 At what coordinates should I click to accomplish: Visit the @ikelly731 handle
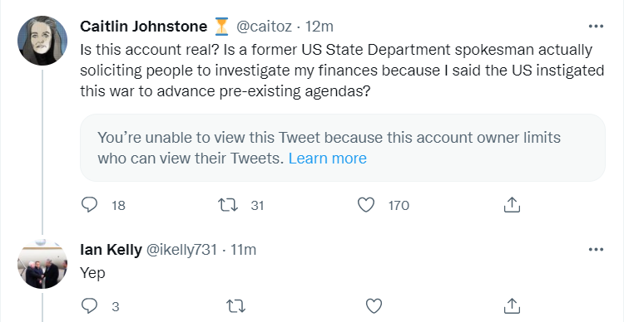point(182,250)
